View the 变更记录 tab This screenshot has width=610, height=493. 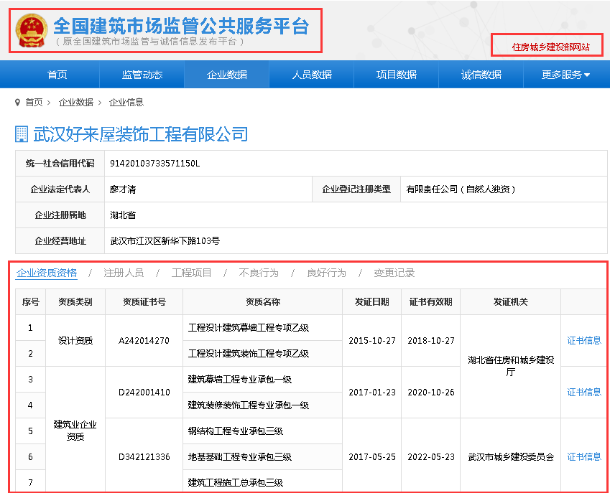394,273
